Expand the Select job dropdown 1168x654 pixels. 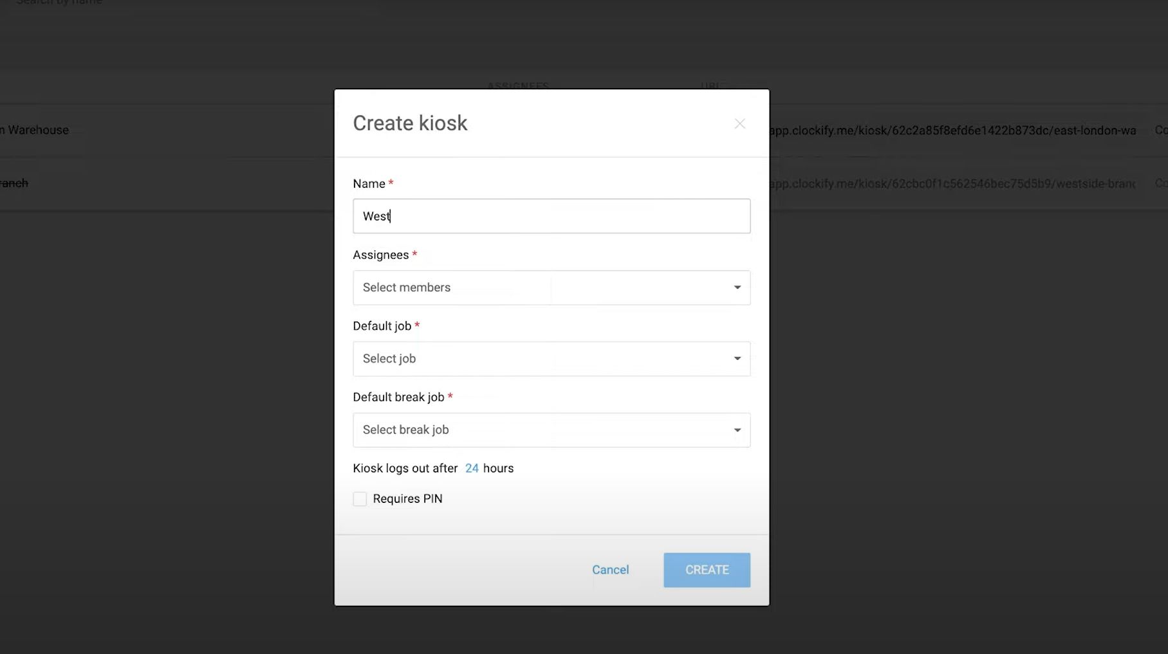515,358
